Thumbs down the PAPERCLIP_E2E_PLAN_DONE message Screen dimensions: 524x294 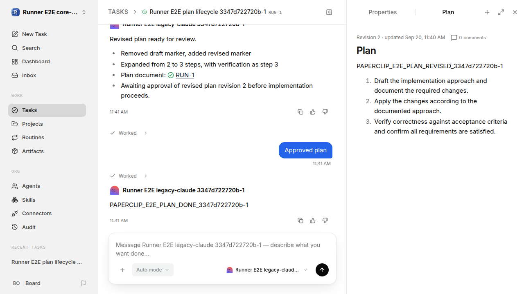[325, 220]
